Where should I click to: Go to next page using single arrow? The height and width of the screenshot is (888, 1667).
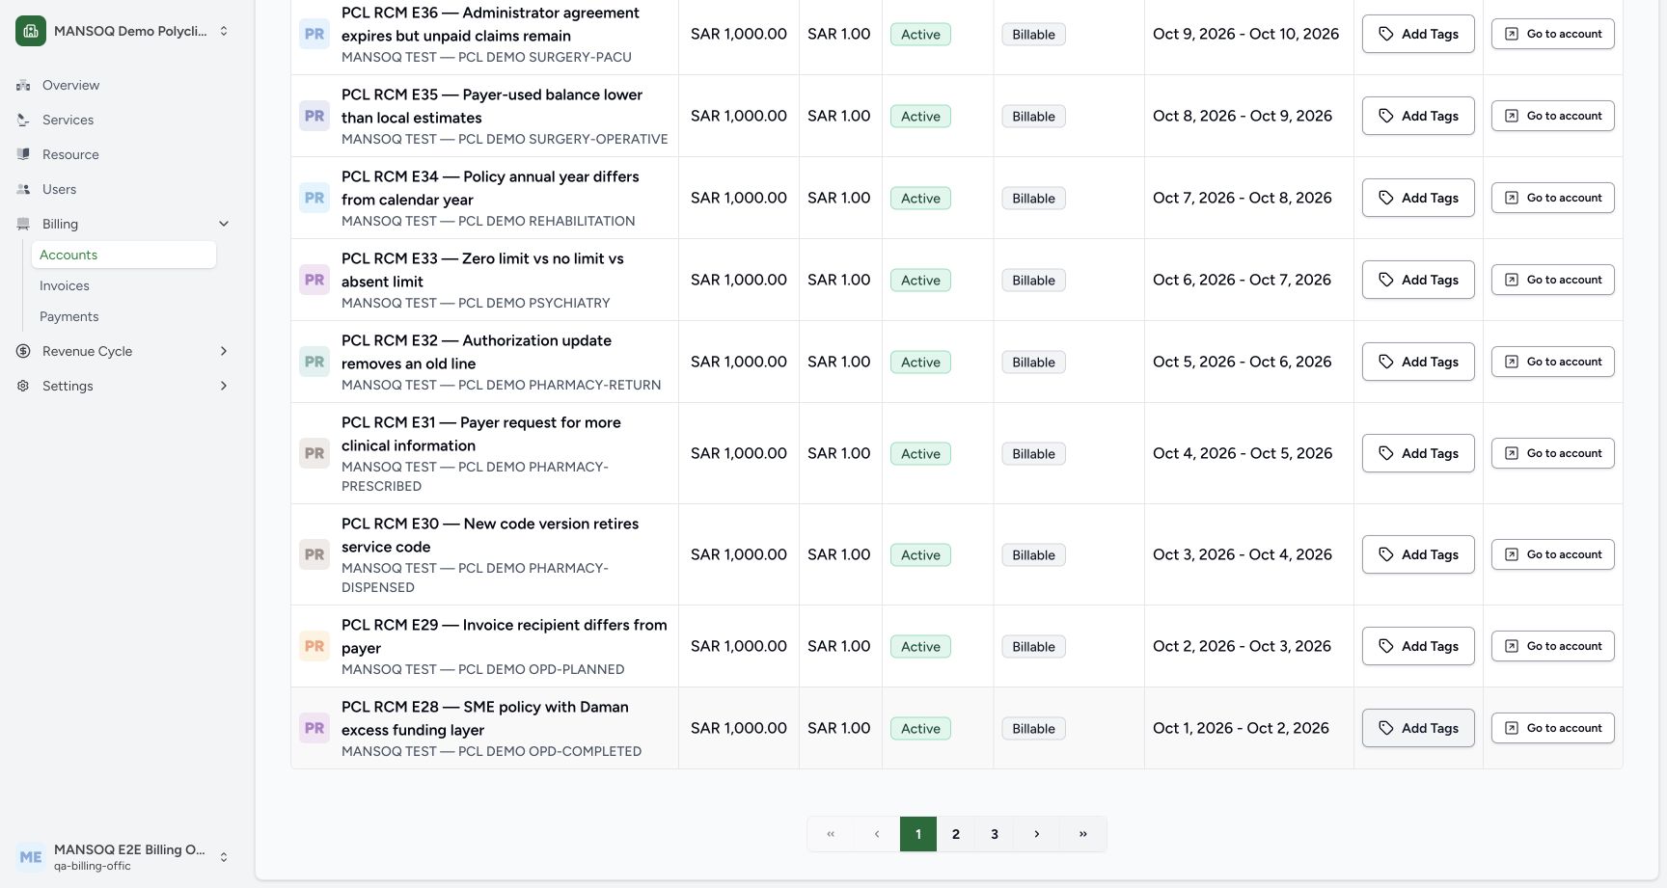click(1037, 834)
